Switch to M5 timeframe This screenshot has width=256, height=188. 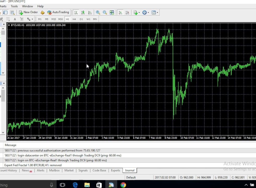pyautogui.click(x=47, y=19)
